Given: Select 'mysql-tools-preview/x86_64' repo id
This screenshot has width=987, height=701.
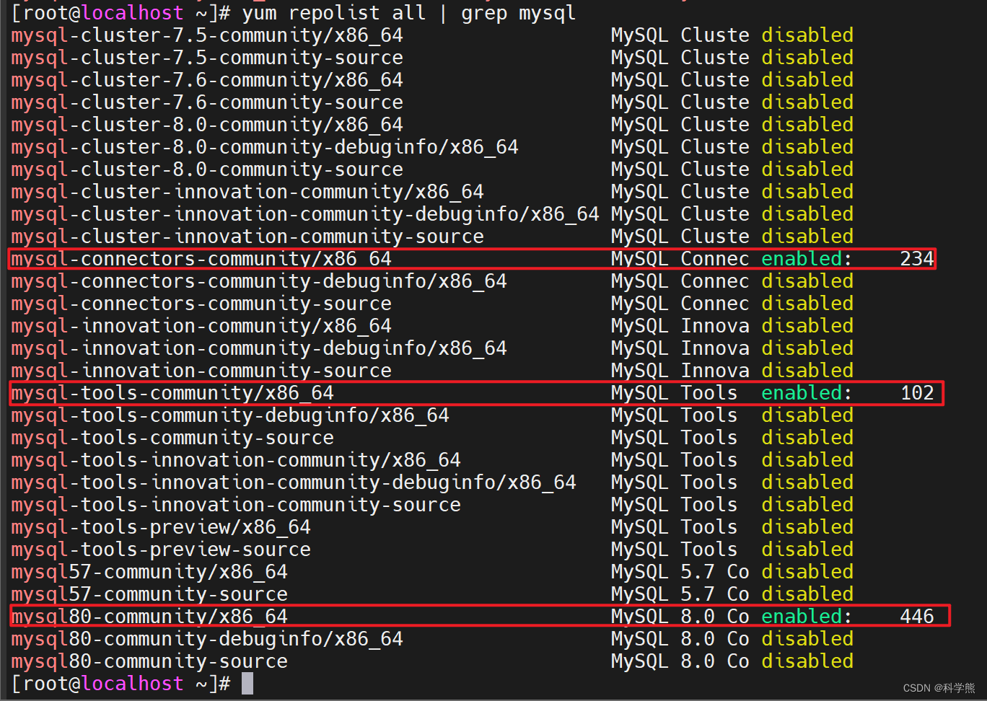Looking at the screenshot, I should tap(161, 527).
